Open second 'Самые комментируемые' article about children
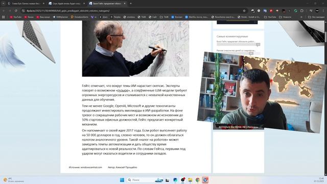Screen dimensions: 327x184 click(236, 51)
